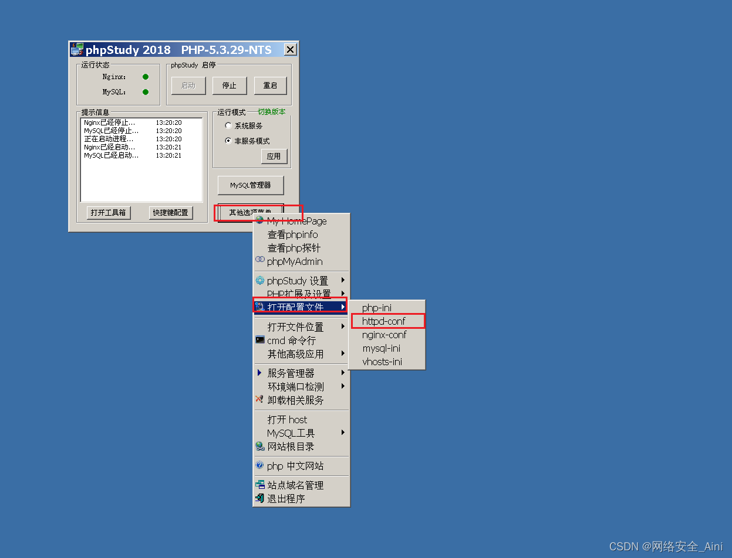The image size is (732, 558).
Task: Open httpd-conf from the submenu
Action: coord(387,321)
